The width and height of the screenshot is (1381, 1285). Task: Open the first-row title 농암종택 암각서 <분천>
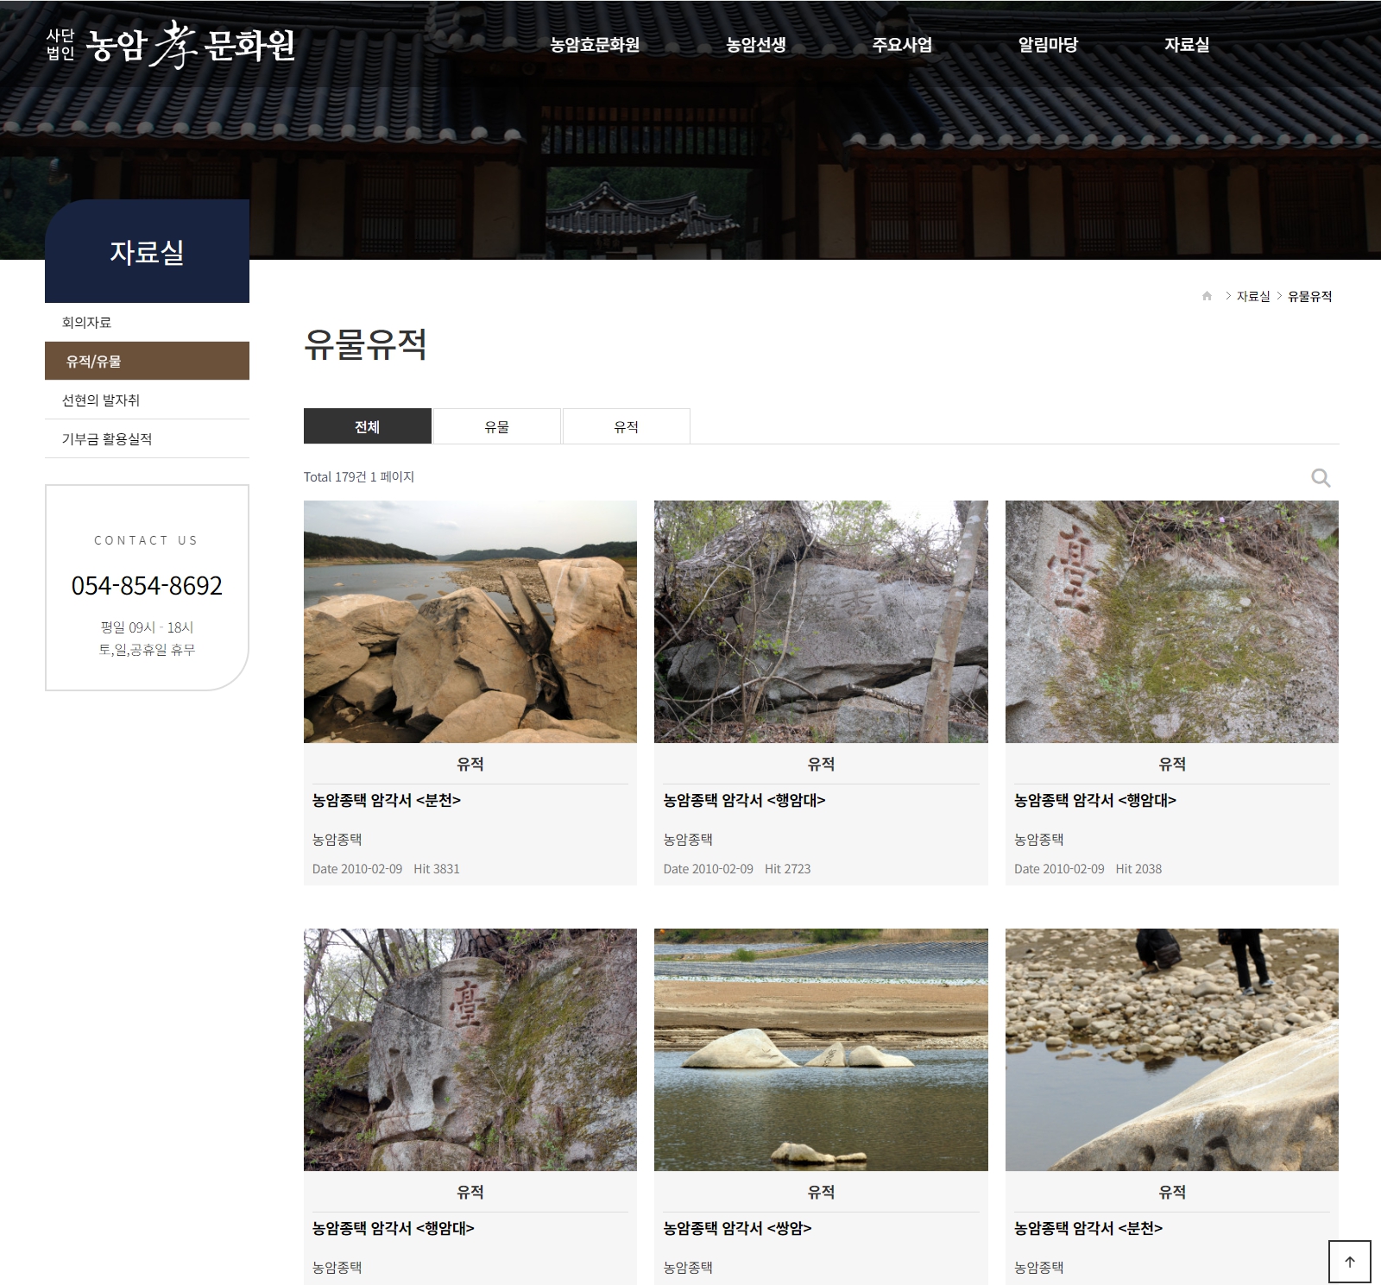pos(387,800)
